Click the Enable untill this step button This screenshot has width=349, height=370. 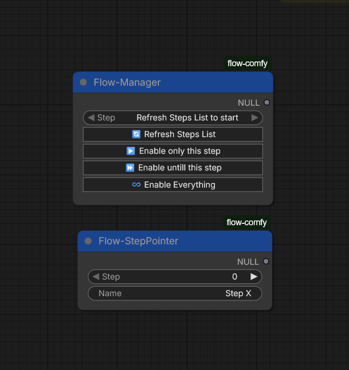(x=173, y=168)
